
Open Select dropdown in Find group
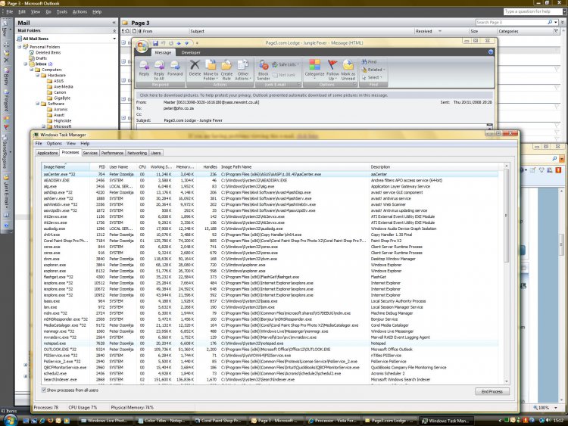(372, 77)
